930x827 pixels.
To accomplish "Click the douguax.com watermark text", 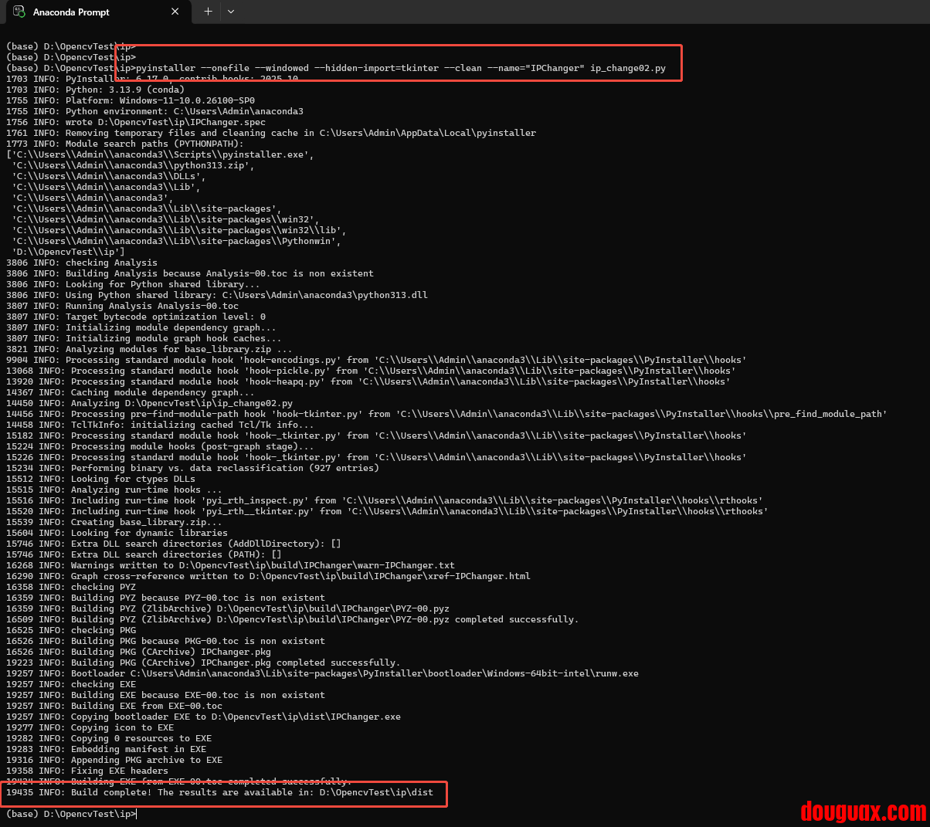I will point(862,812).
